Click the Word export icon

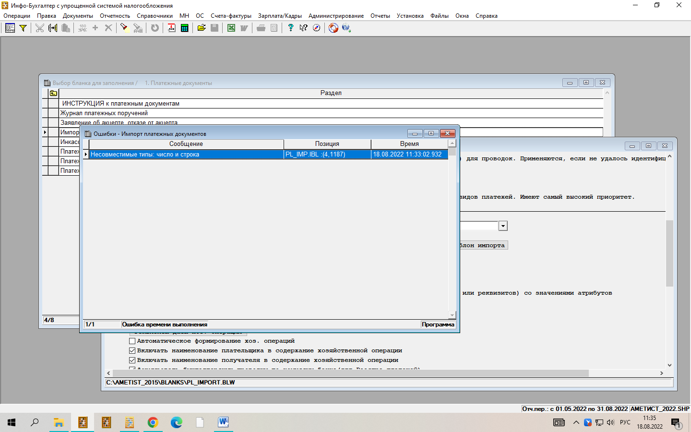coord(244,28)
